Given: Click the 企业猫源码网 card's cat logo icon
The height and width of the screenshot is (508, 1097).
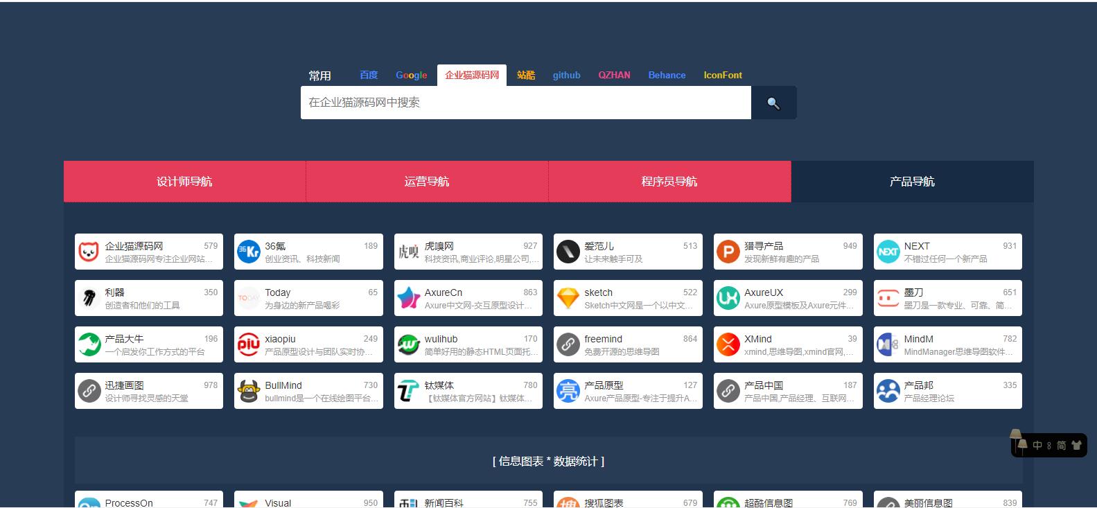Looking at the screenshot, I should [x=89, y=252].
